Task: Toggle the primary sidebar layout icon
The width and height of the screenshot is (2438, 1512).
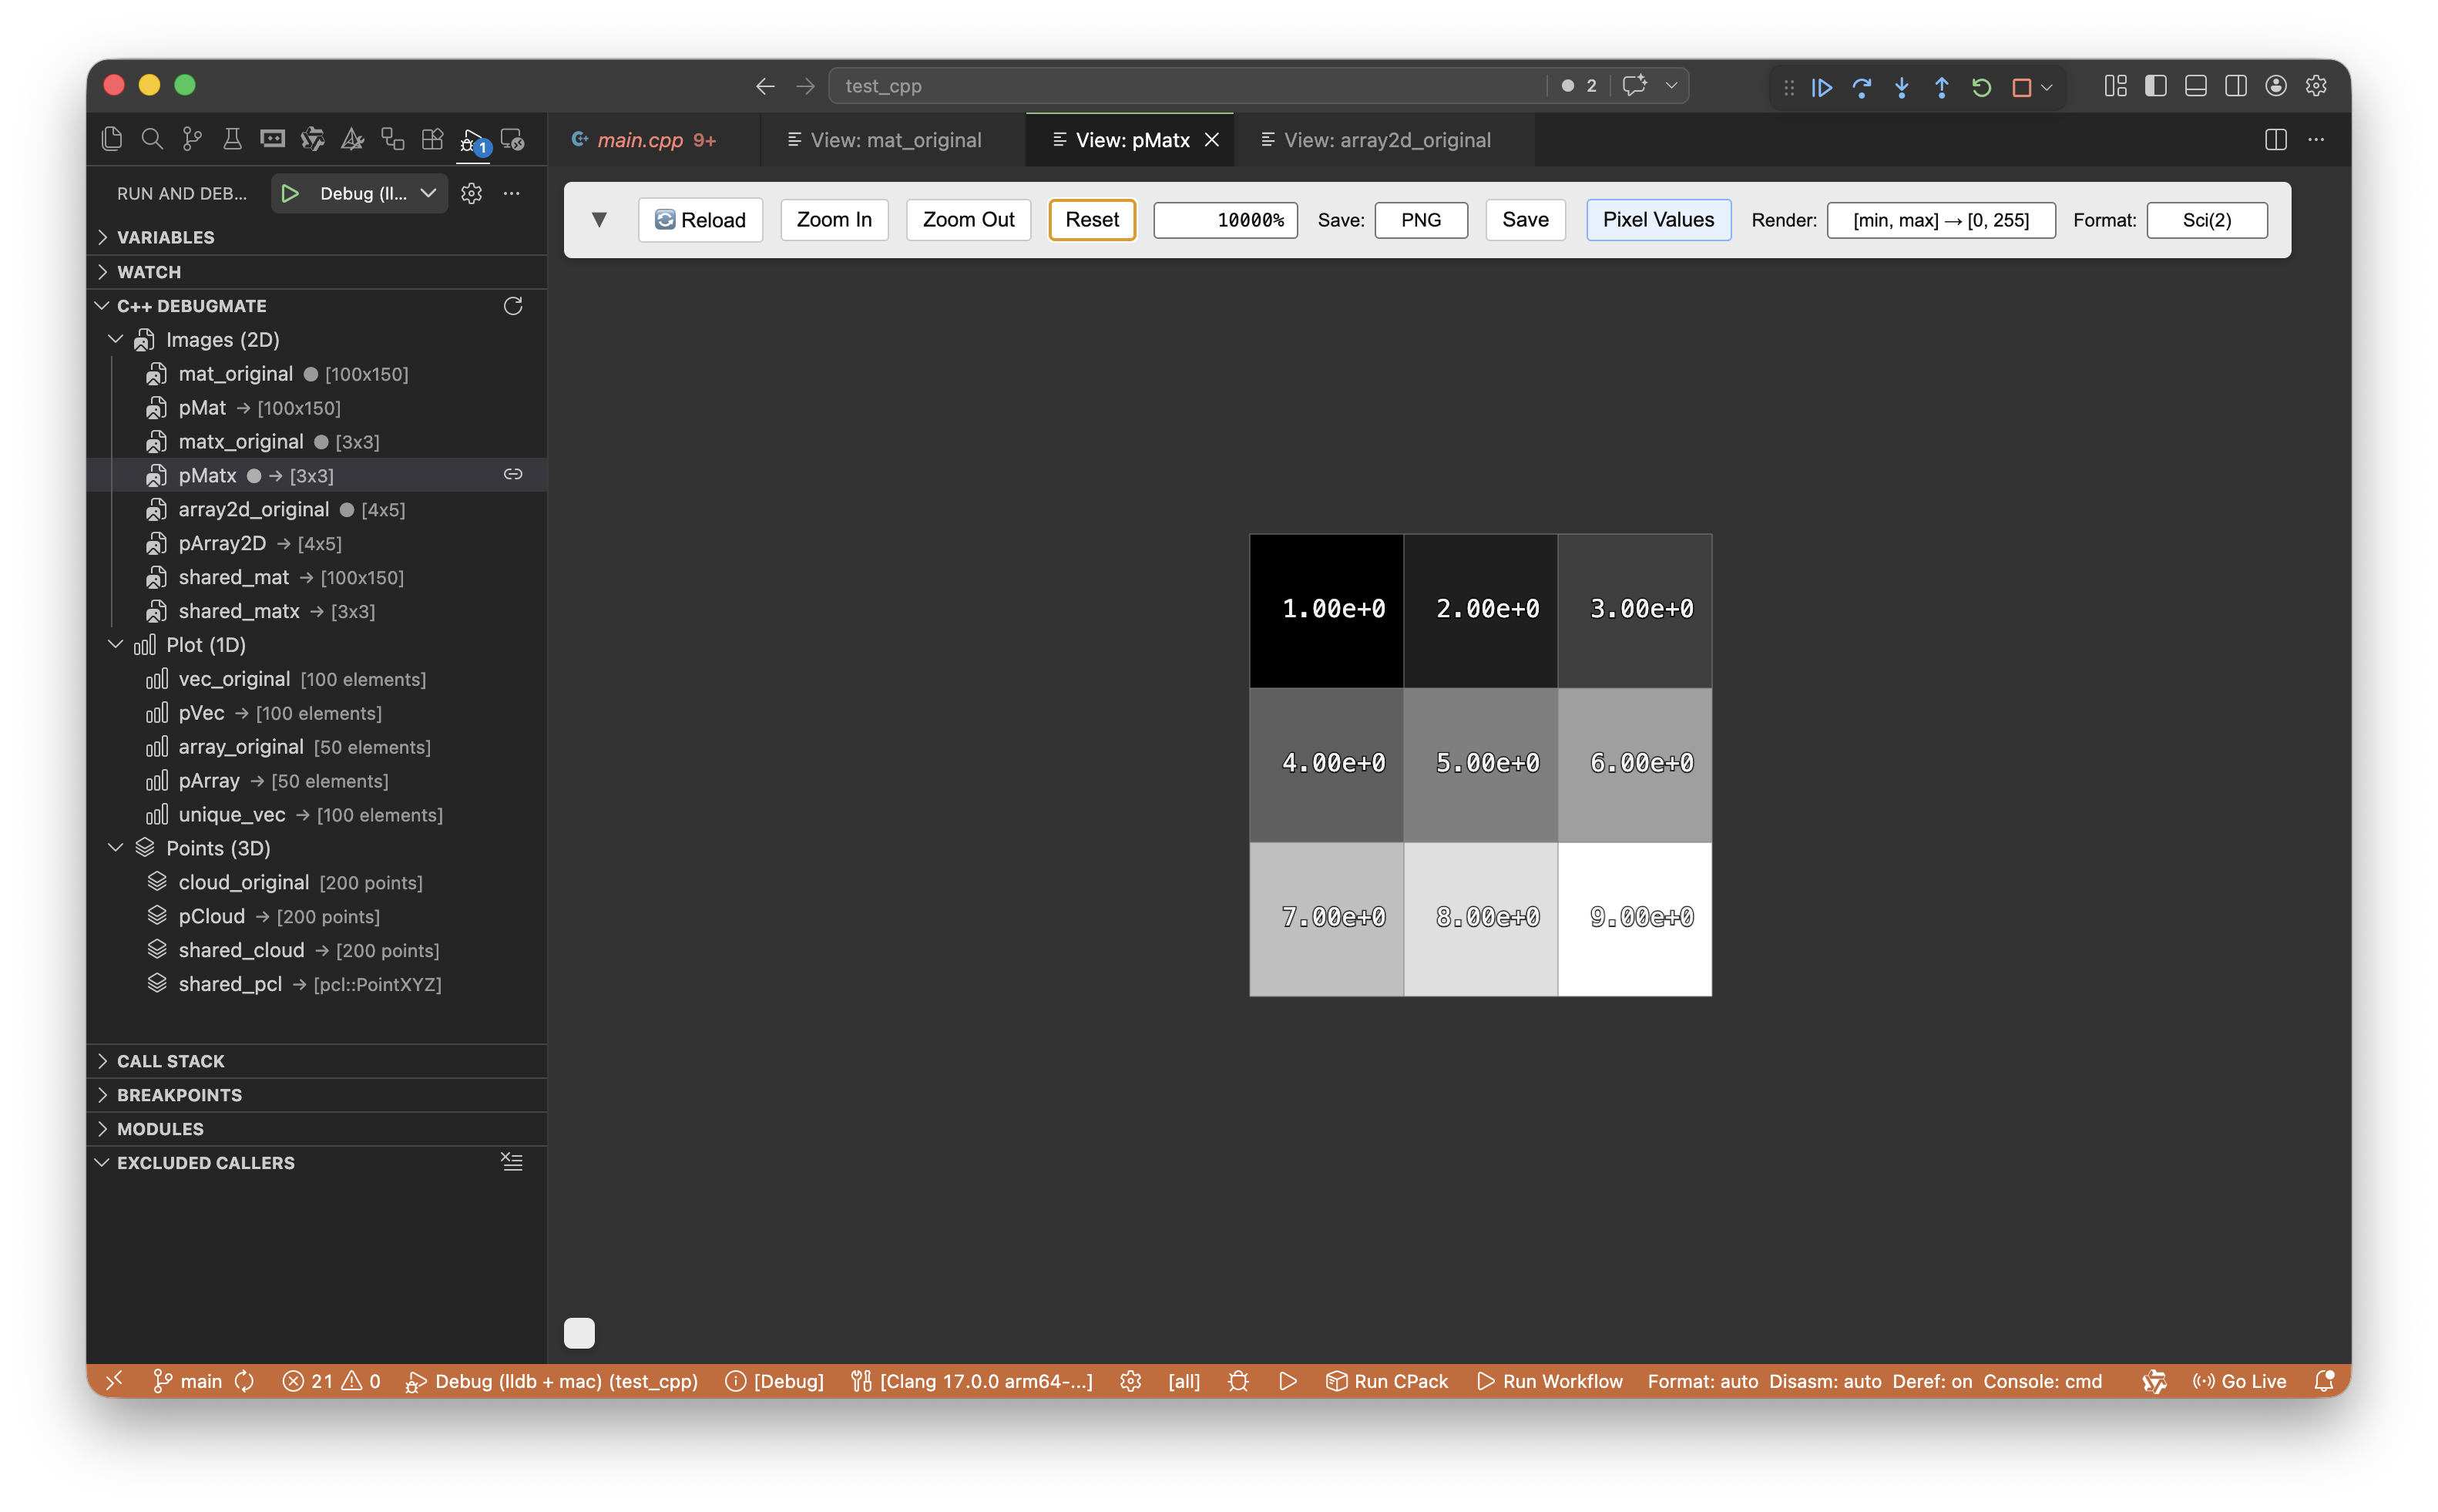Action: [2155, 86]
